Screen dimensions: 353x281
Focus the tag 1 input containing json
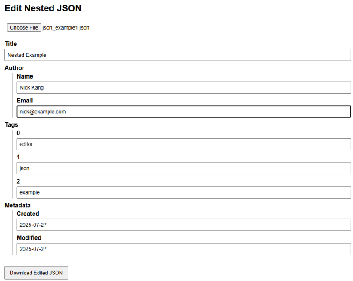coord(184,168)
